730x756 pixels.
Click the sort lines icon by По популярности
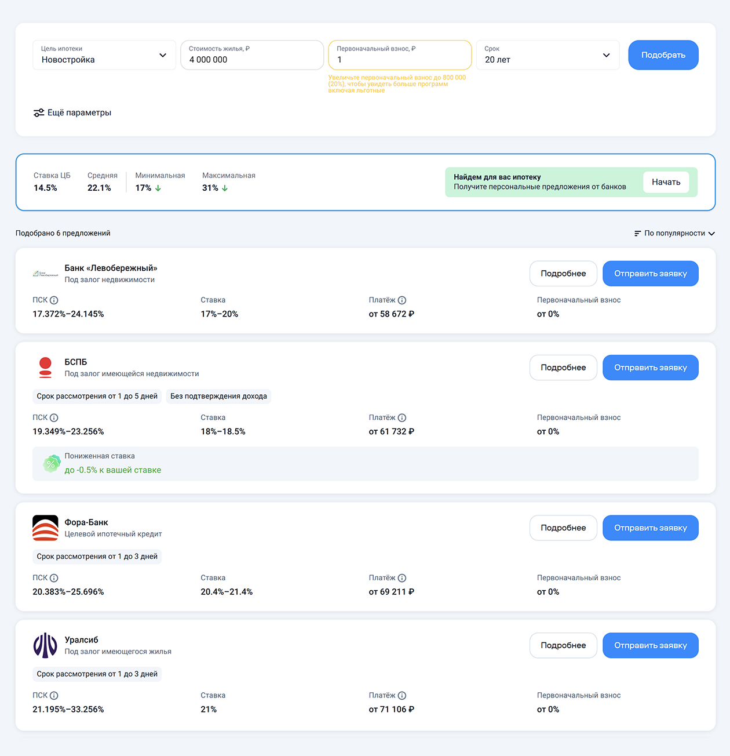click(x=637, y=233)
